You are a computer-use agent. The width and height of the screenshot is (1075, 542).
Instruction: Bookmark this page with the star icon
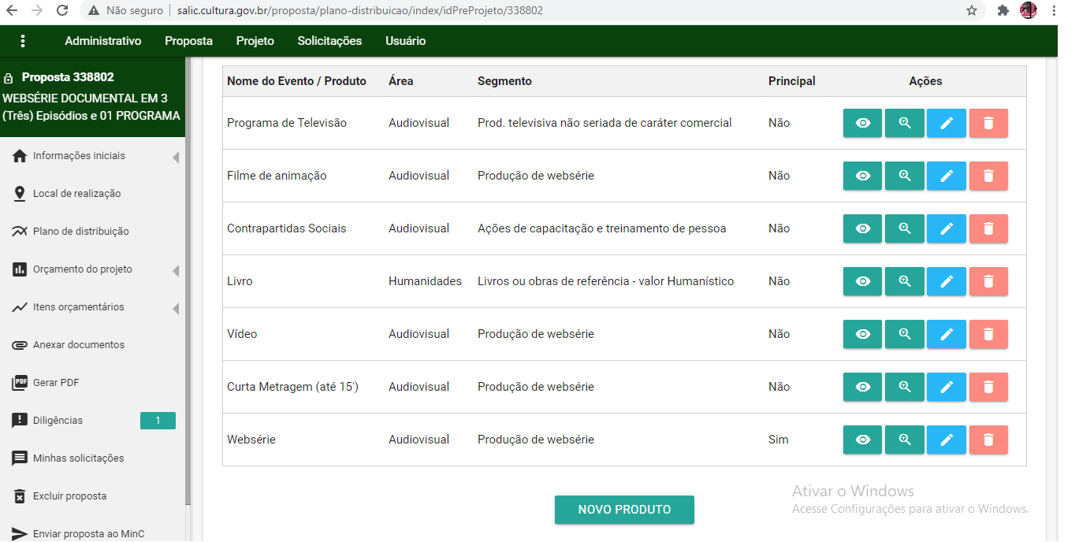pyautogui.click(x=972, y=11)
